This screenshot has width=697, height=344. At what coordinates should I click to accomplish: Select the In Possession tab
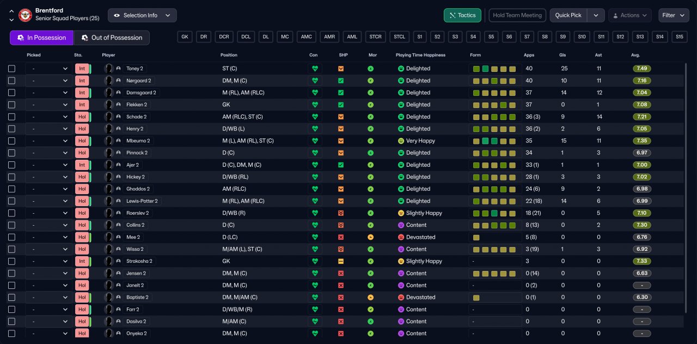(x=41, y=38)
